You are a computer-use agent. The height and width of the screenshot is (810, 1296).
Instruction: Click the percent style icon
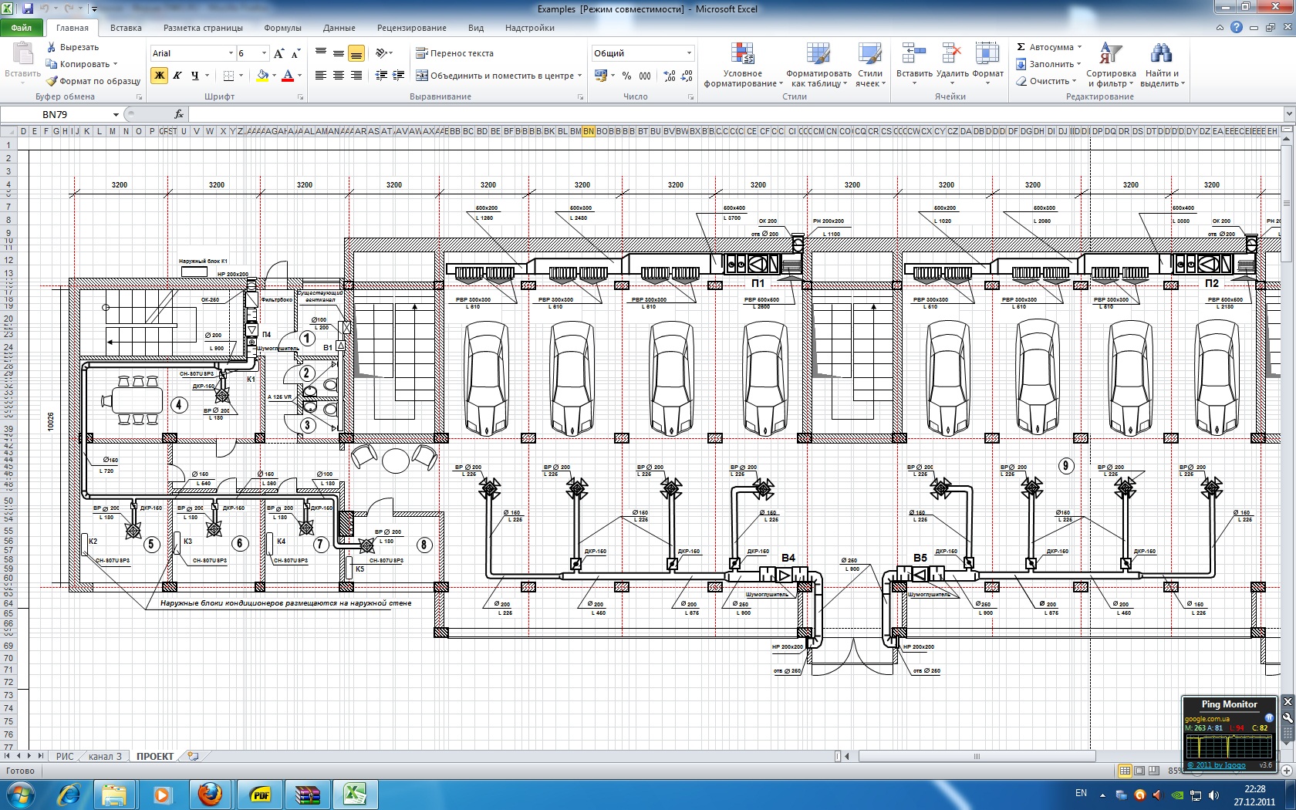pos(626,76)
